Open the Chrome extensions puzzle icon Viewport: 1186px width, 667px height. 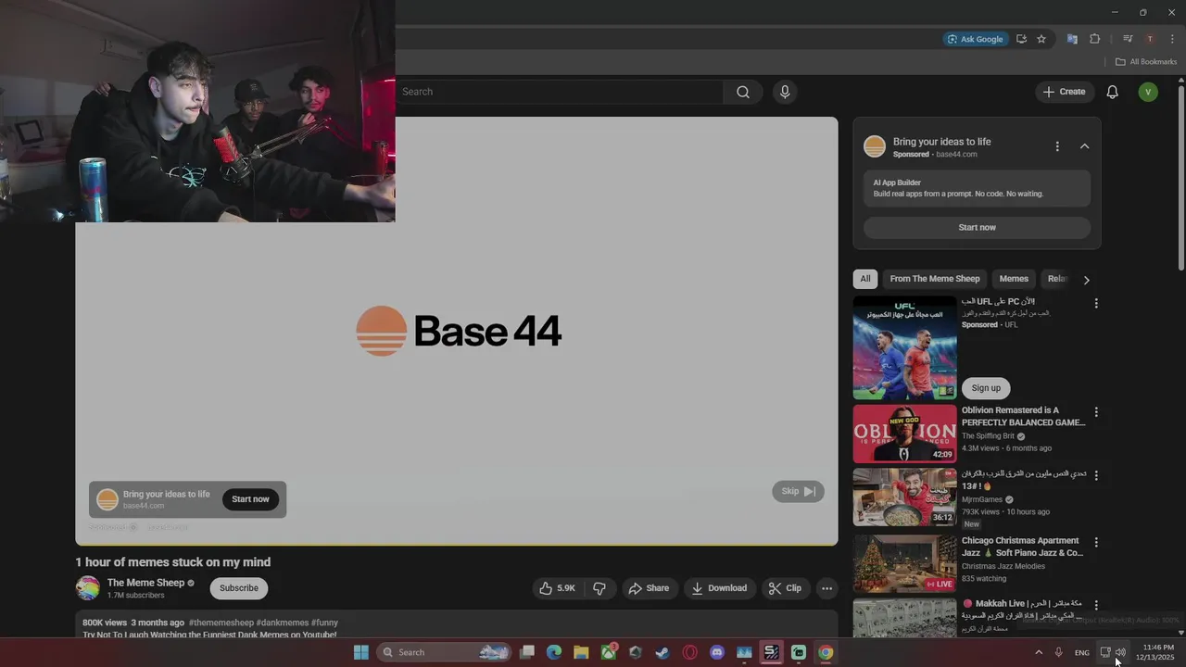pyautogui.click(x=1095, y=39)
